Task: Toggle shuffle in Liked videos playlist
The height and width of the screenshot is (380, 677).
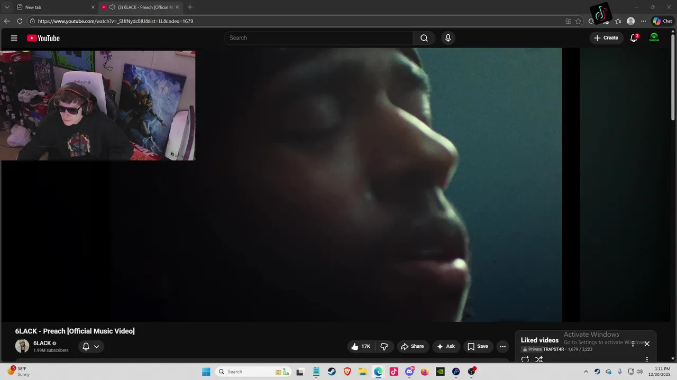Action: (x=539, y=359)
